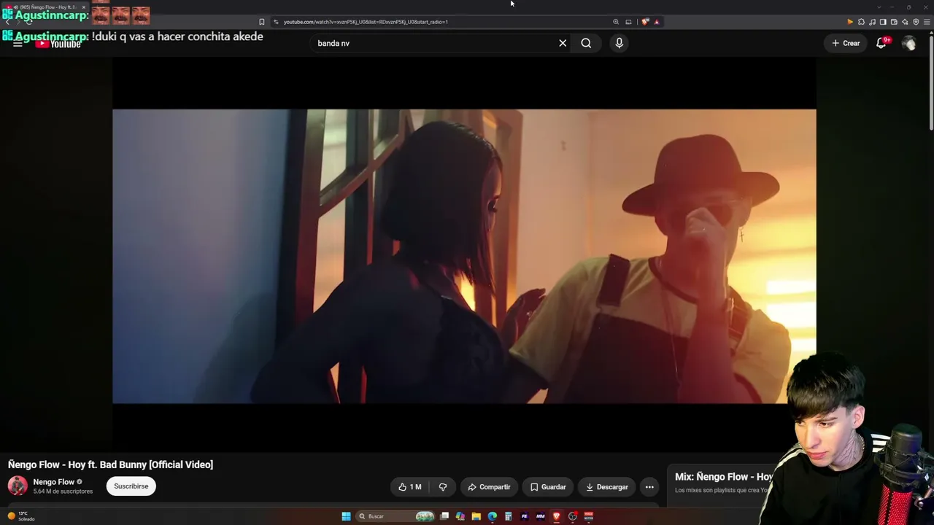
Task: Open the video title 'Ñengo Flow - Hoy ft. Bad Bunny'
Action: tap(110, 464)
